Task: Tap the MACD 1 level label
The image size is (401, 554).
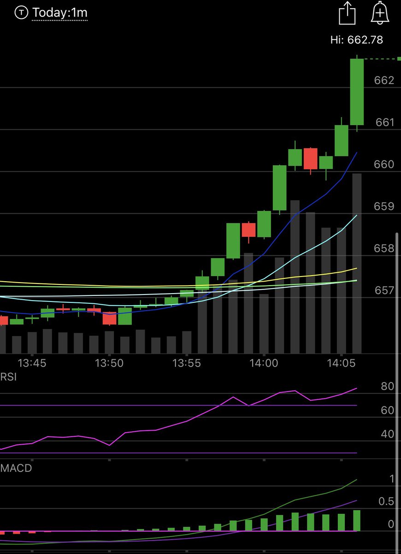Action: pyautogui.click(x=392, y=479)
